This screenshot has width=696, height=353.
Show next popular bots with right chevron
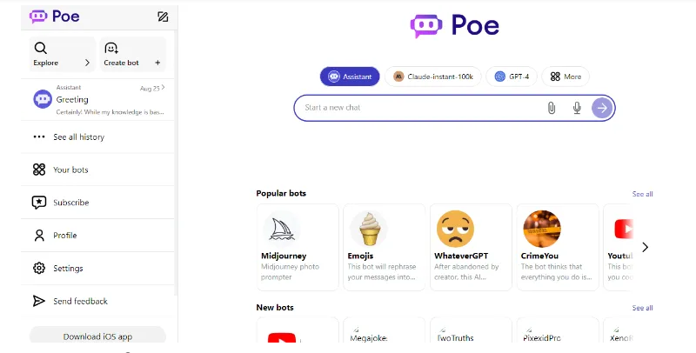point(645,247)
